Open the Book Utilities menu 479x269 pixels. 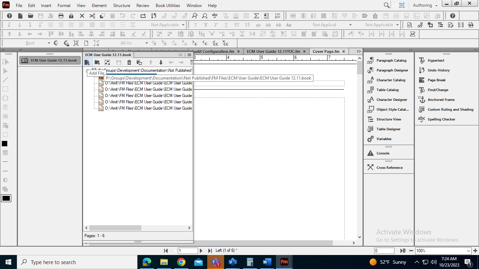click(168, 6)
